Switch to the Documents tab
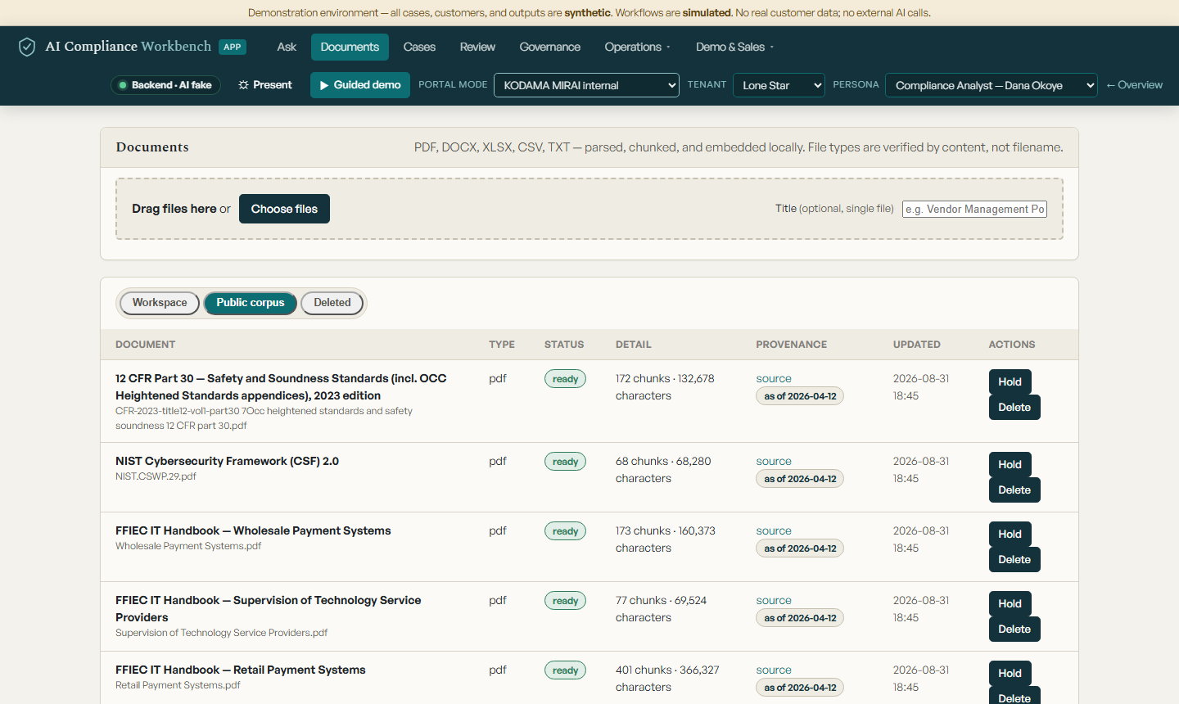 (x=350, y=47)
